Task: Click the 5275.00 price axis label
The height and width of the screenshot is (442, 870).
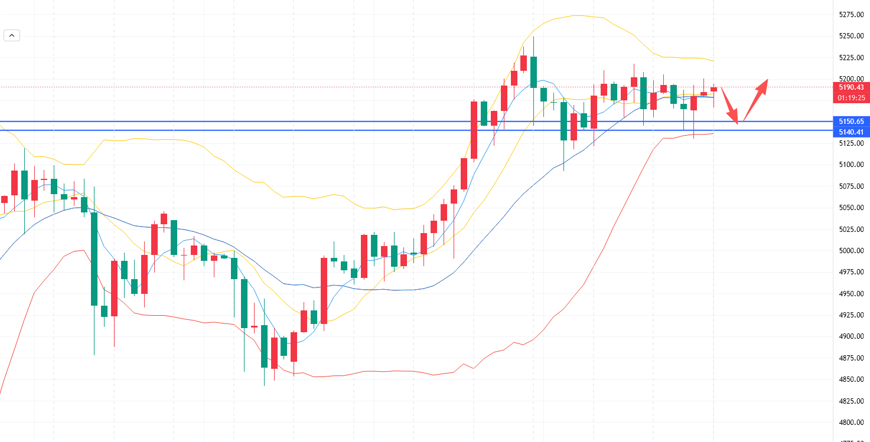Action: (x=851, y=15)
